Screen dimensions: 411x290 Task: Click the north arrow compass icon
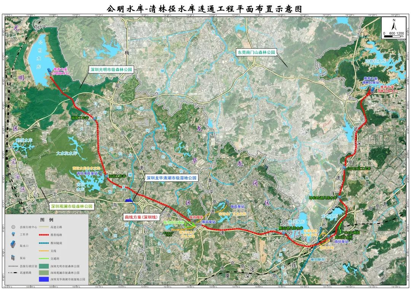point(394,24)
